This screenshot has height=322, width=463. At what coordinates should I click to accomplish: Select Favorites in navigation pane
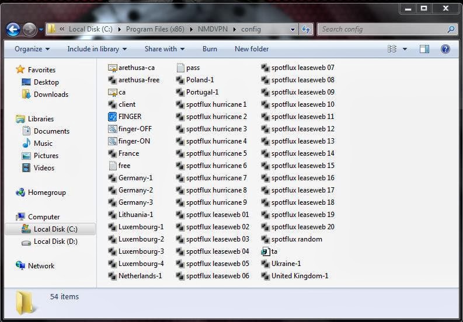coord(41,70)
